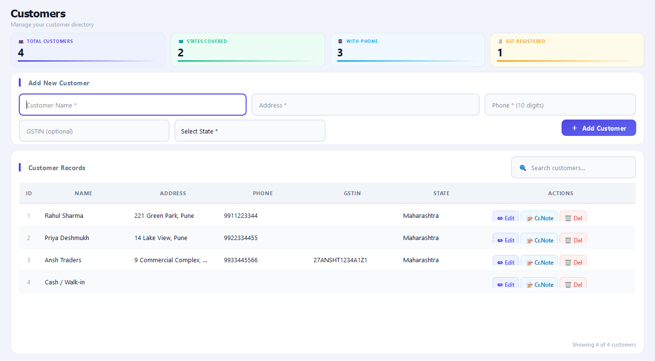The width and height of the screenshot is (655, 361).
Task: Click address 14 Lake View, Pune
Action: pyautogui.click(x=161, y=238)
